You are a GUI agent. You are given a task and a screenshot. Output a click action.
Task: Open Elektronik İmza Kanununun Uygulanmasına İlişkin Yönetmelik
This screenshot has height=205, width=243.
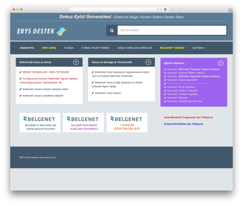[x=121, y=74]
